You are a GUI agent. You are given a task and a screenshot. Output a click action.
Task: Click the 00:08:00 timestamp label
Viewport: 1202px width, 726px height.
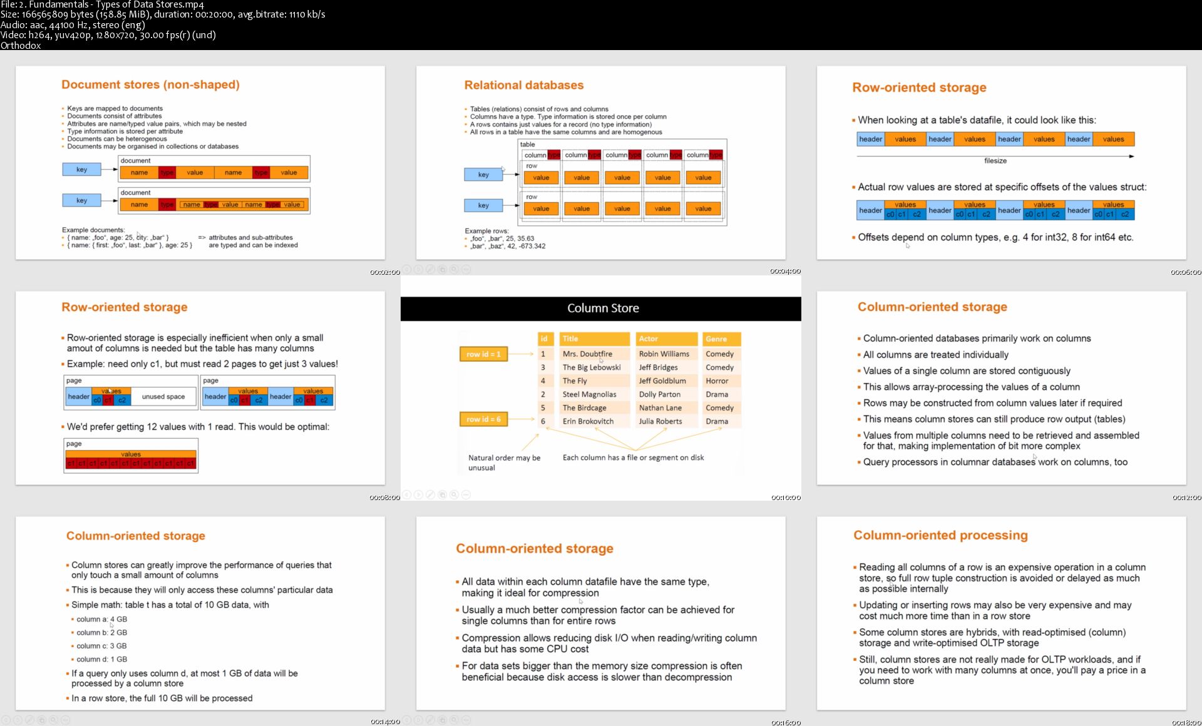click(384, 498)
